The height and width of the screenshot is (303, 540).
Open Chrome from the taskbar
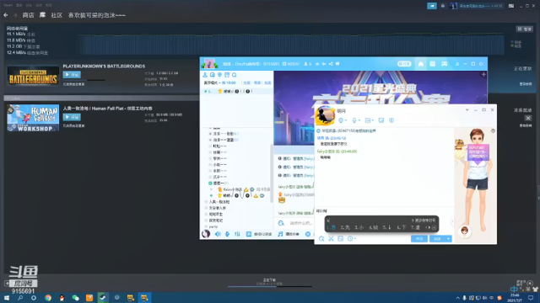[48, 297]
